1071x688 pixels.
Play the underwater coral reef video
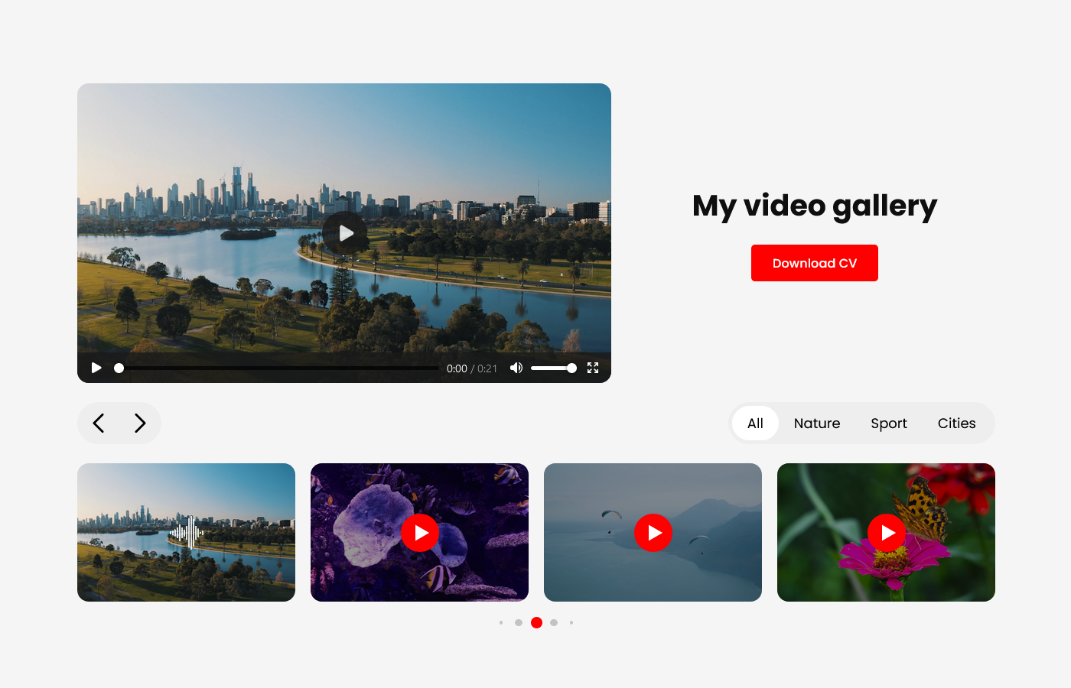point(420,533)
